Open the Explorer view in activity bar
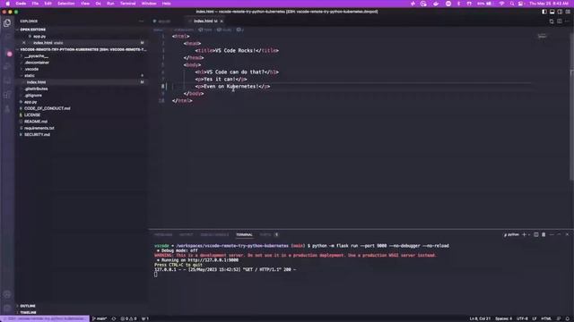The image size is (574, 322). pos(7,23)
